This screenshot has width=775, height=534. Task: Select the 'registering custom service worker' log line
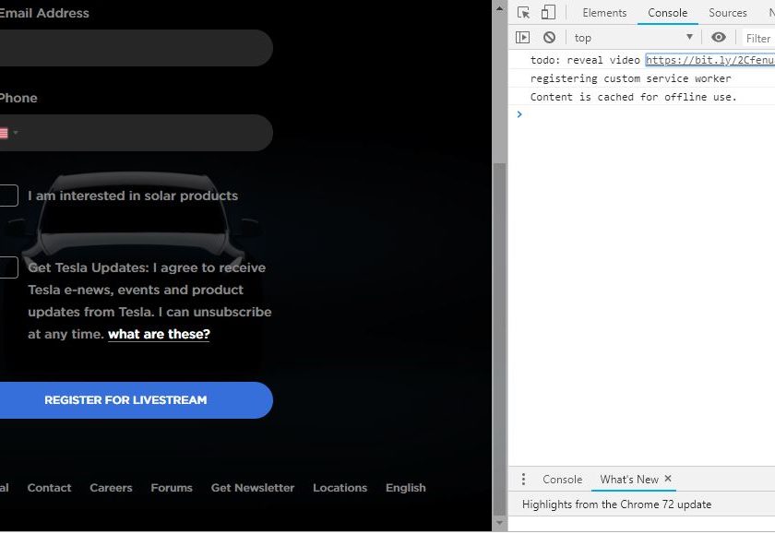[631, 78]
